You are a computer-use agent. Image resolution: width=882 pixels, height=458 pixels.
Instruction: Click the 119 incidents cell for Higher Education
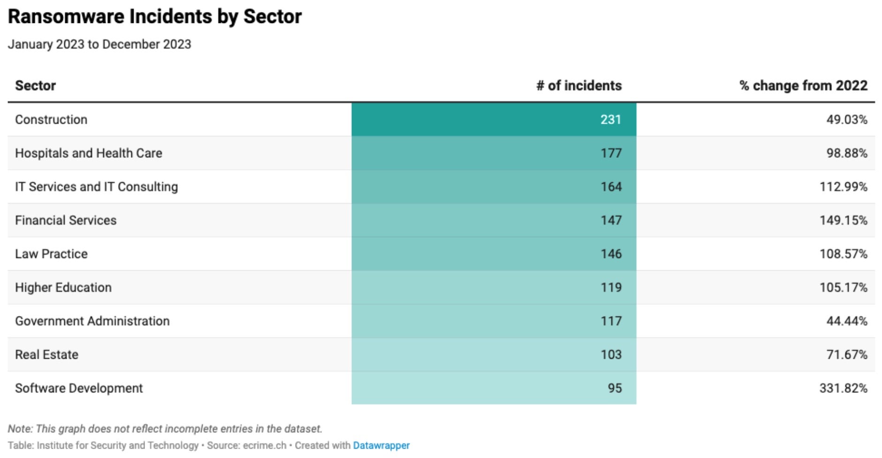[494, 288]
